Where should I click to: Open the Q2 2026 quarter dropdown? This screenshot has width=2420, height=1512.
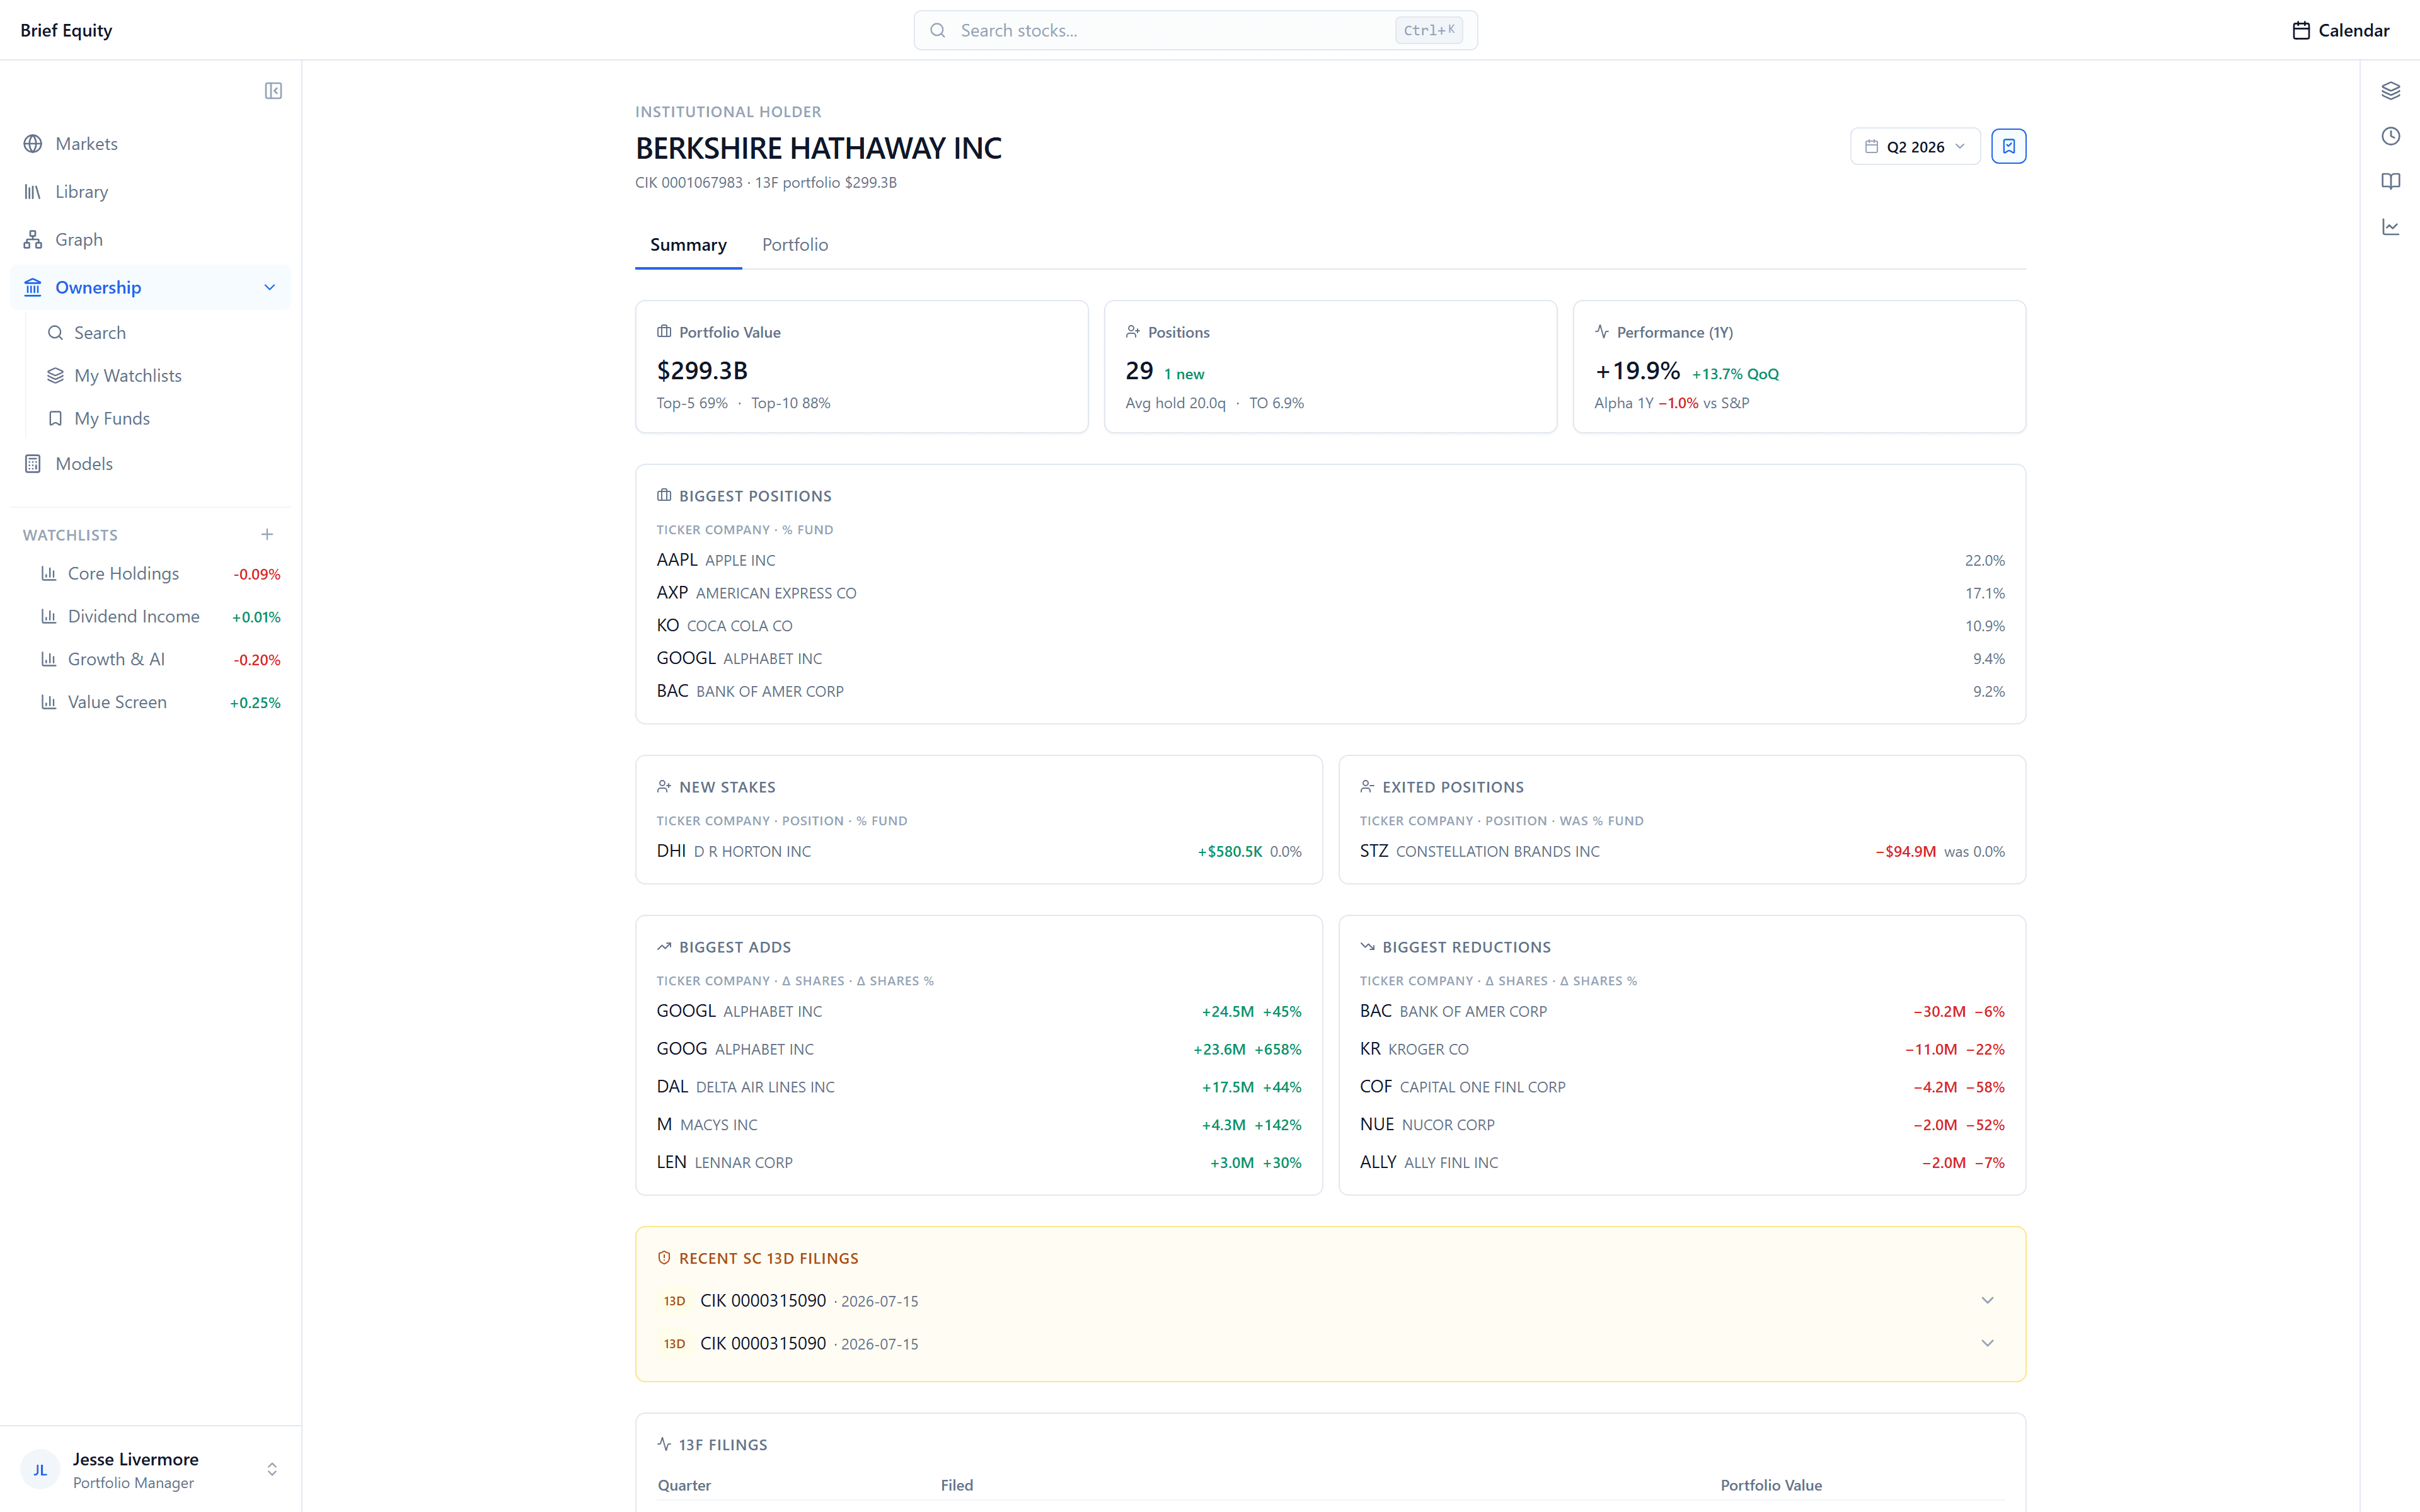point(1915,146)
